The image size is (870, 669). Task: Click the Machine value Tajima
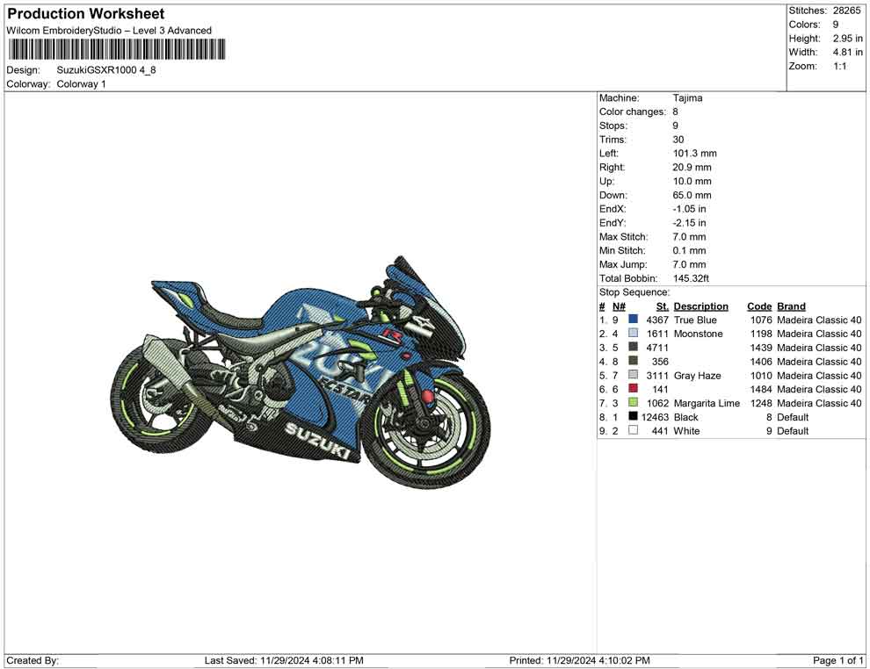pos(687,98)
